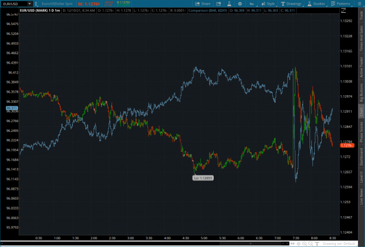Open the Dashboard side tab
Screen dimensions: 365x247
pyautogui.click(x=361, y=156)
